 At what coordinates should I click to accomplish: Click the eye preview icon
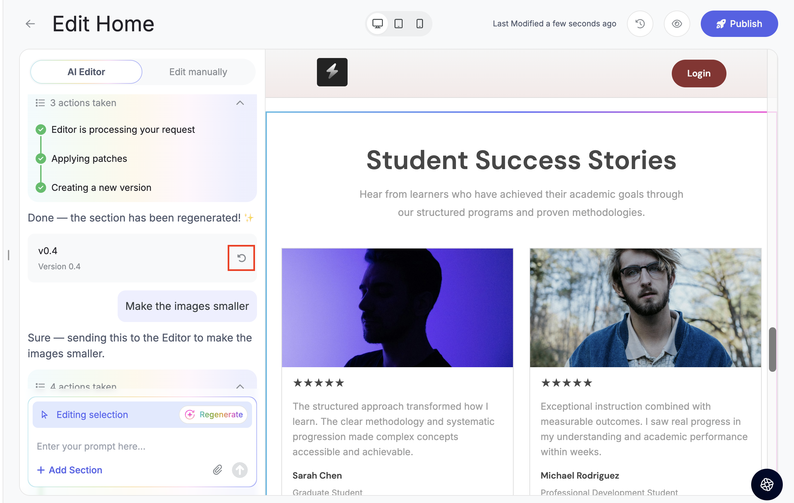point(677,24)
